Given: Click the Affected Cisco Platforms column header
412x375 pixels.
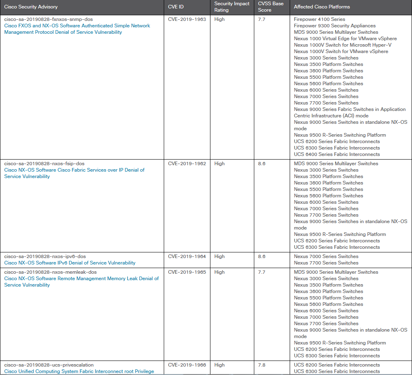Looking at the screenshot, I should coord(322,7).
